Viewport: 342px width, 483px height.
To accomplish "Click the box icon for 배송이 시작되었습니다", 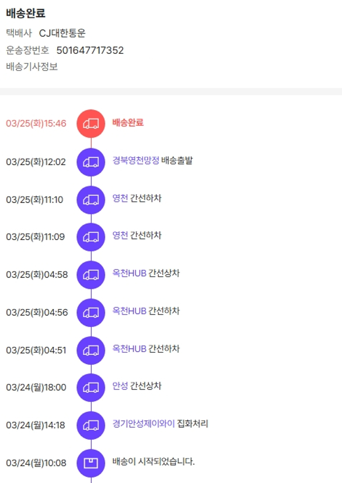I will click(x=91, y=462).
